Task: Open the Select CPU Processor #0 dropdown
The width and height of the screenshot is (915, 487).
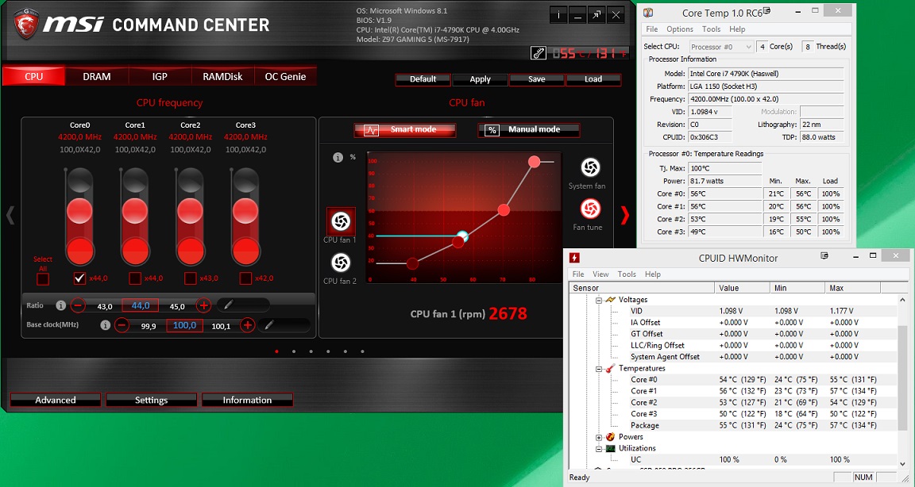Action: point(720,47)
